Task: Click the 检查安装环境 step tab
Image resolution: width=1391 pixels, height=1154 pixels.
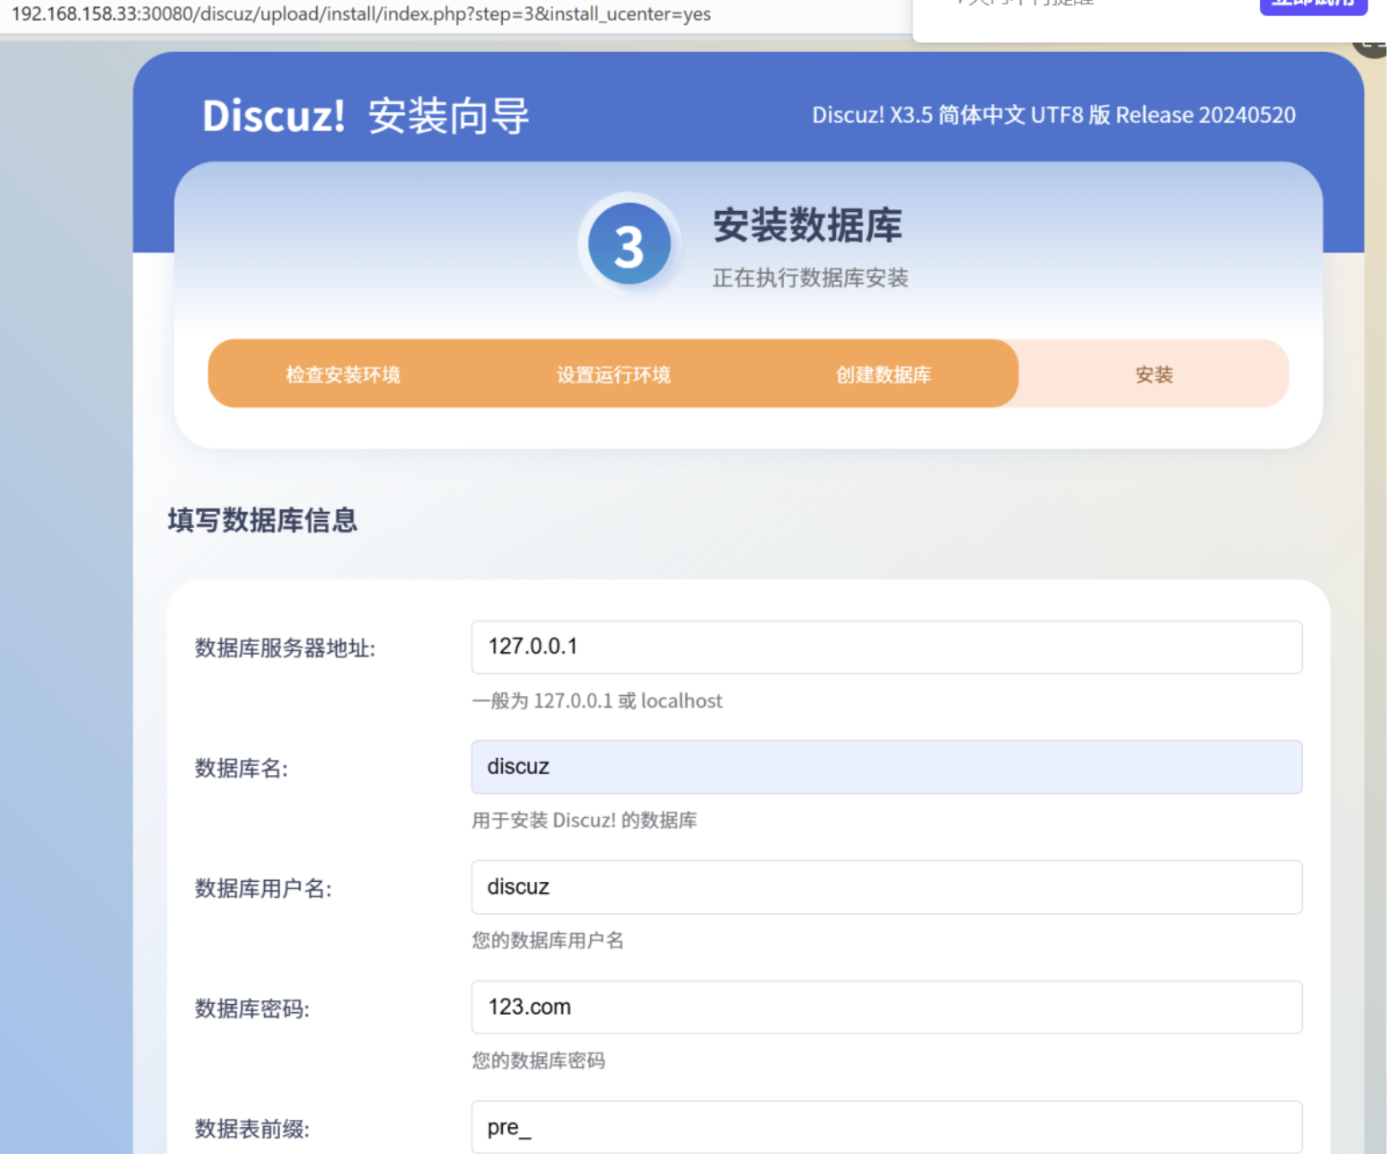Action: click(343, 374)
